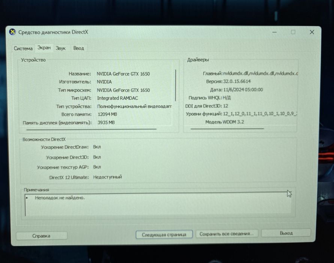Viewport: 334px width, 263px height.
Task: Click the Модель WDDM 3.2 text
Action: [x=224, y=122]
